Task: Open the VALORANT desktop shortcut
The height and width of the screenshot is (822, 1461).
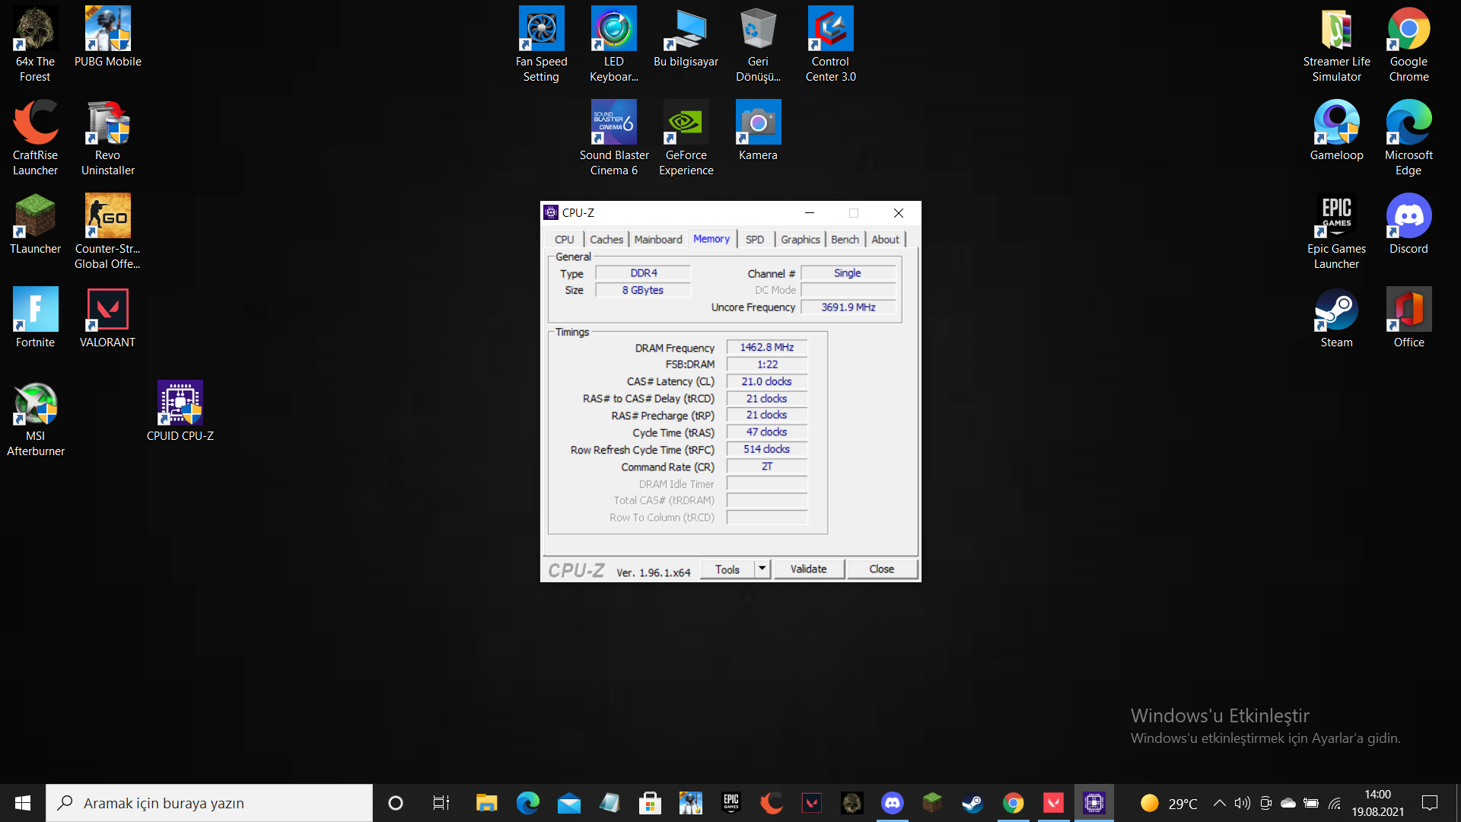Action: click(x=107, y=318)
